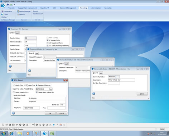Click into the Signatory input field
This screenshot has height=136, width=169.
[x=47, y=98]
